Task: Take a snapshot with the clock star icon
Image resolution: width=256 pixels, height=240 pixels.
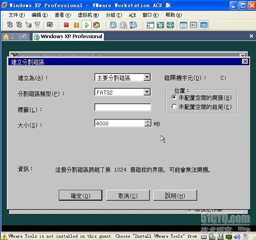Action: click(x=113, y=25)
